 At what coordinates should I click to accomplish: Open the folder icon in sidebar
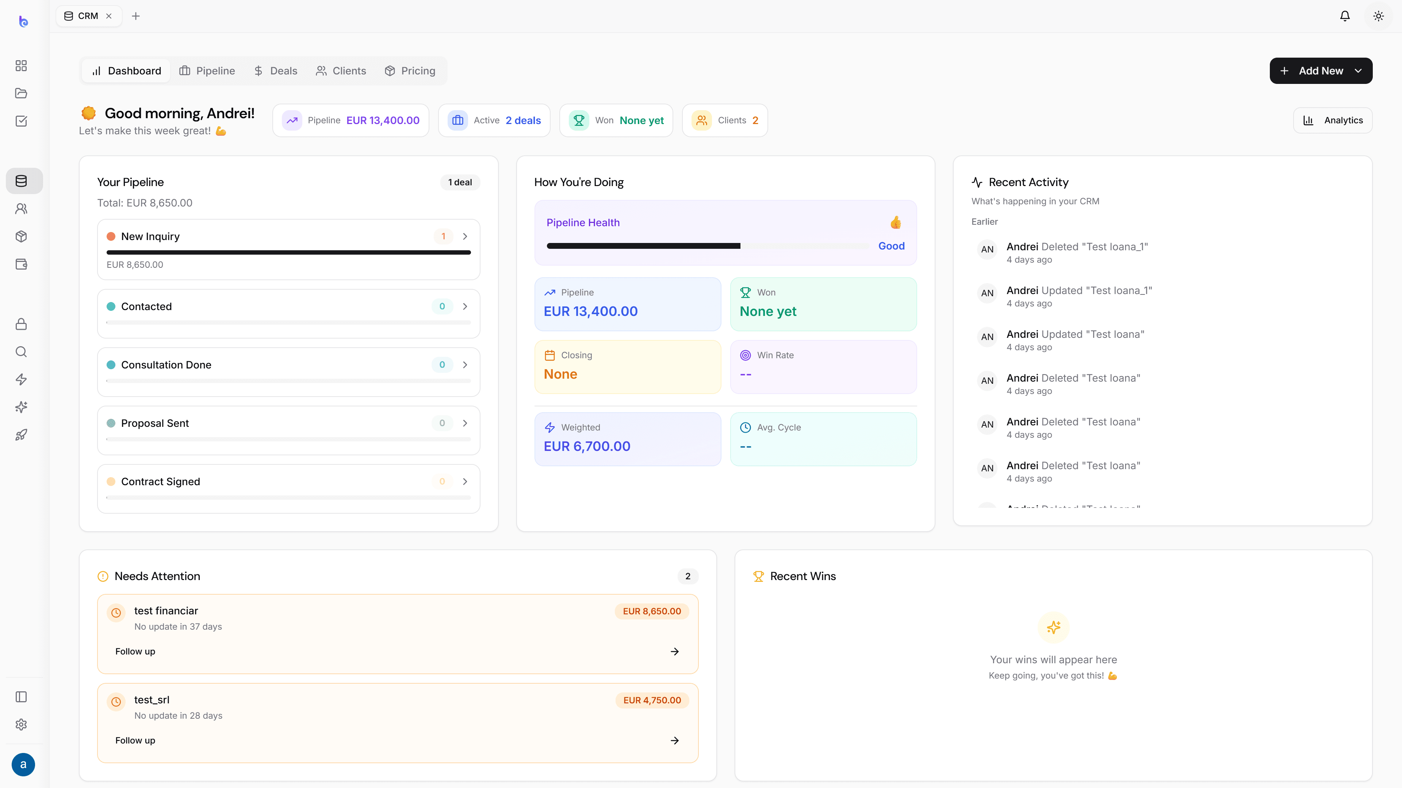pos(21,93)
